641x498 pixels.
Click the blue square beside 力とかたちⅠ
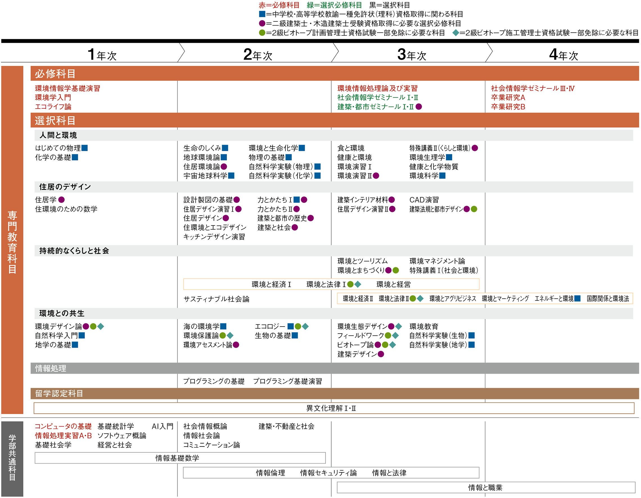pyautogui.click(x=297, y=200)
